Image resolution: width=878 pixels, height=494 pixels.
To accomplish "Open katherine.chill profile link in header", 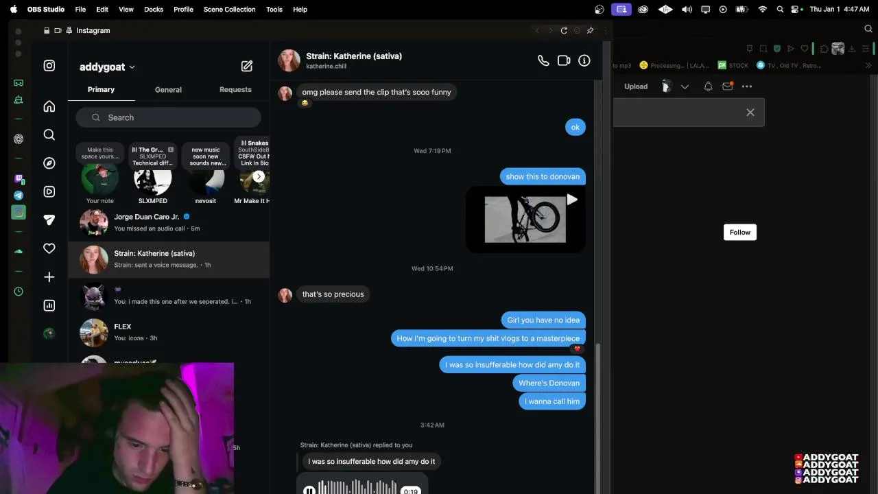I will (326, 67).
